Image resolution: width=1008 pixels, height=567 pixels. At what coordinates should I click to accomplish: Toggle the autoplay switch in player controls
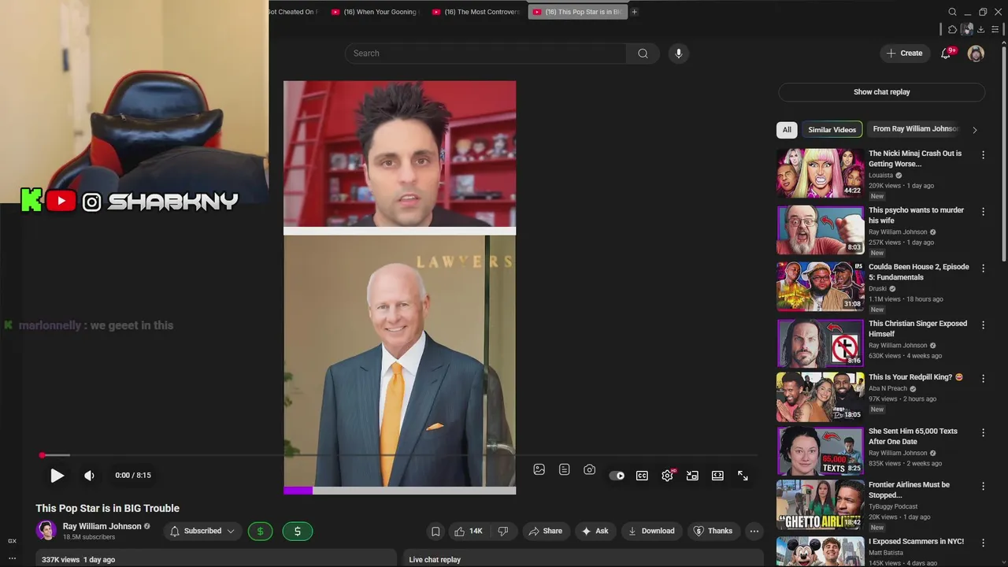pyautogui.click(x=617, y=476)
